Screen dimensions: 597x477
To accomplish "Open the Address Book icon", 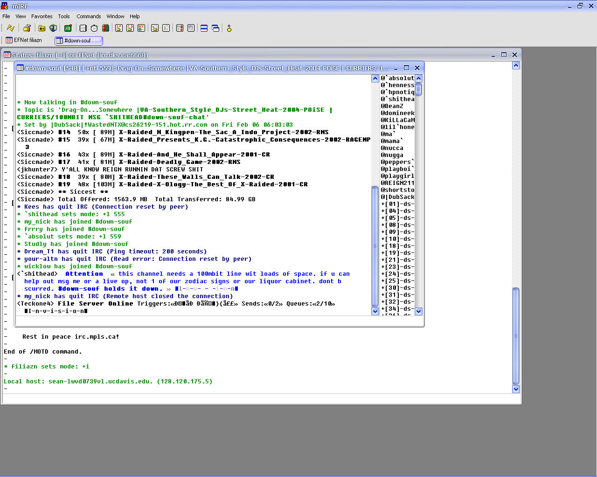I will click(x=83, y=28).
